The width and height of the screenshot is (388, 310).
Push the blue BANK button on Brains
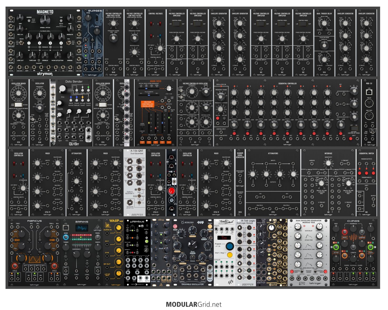pos(66,237)
